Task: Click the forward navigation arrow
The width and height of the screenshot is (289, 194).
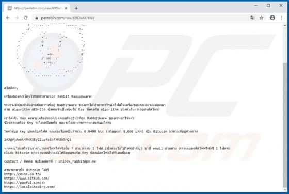Action: 17,18
